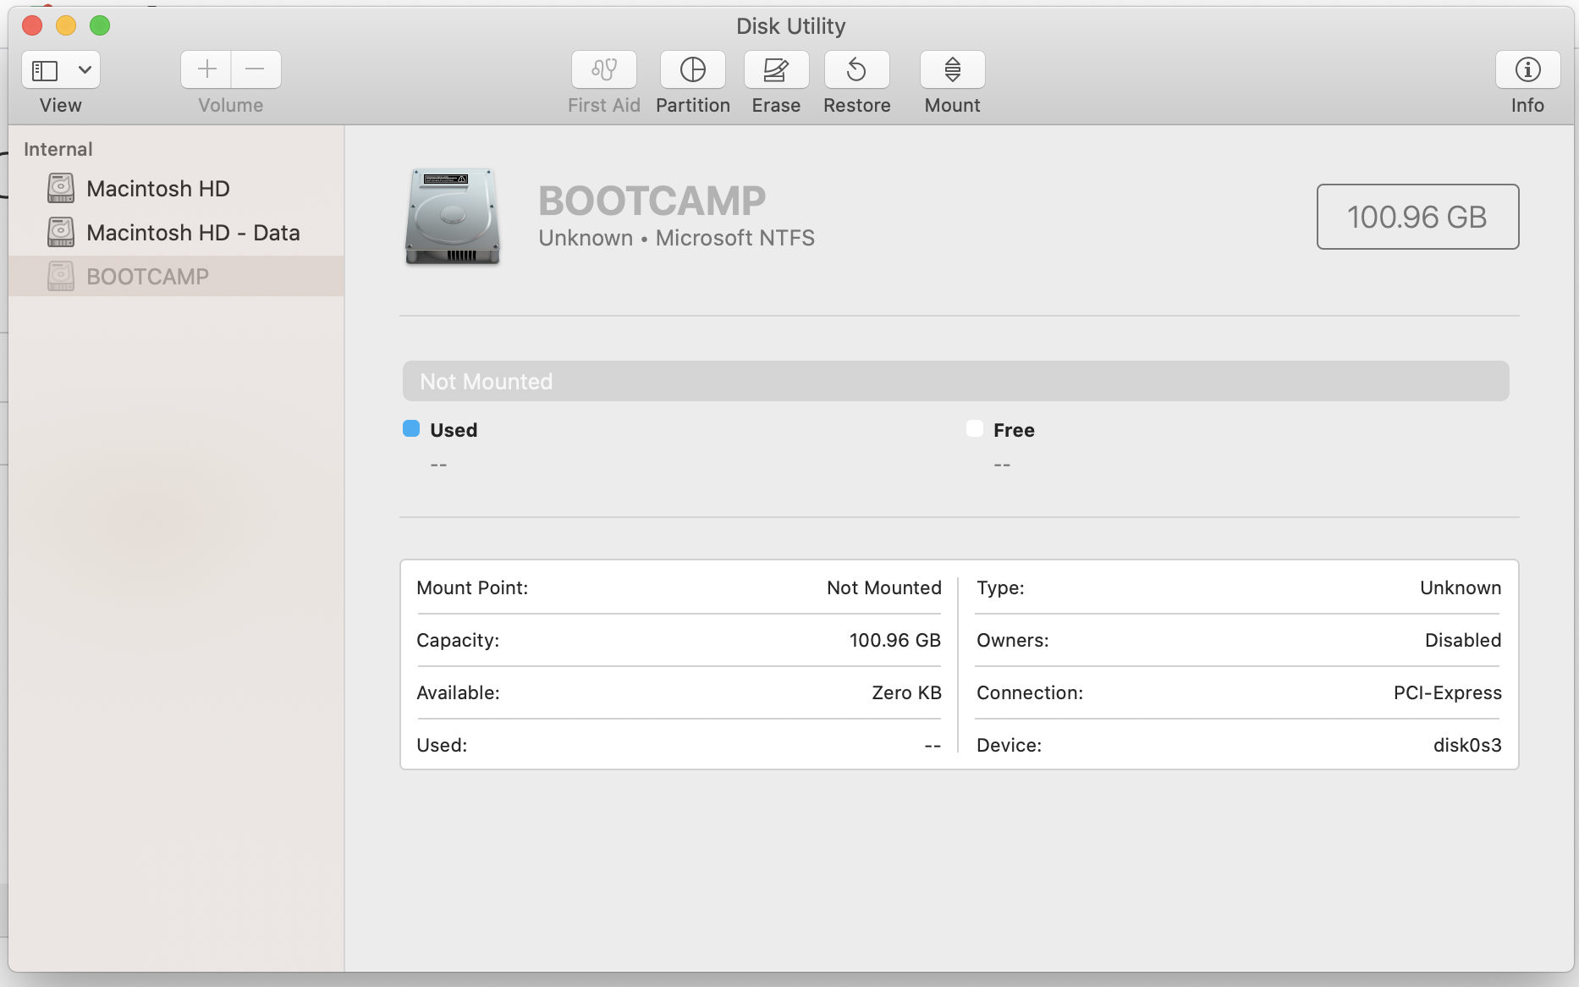1579x987 pixels.
Task: Click the Device value 'disk0s3'
Action: pos(1467,745)
